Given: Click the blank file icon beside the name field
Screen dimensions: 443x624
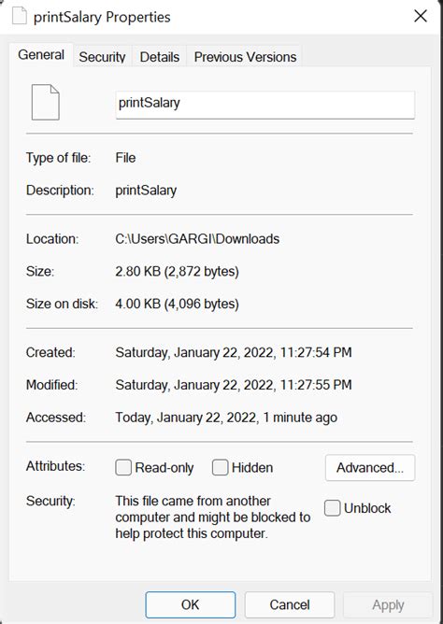Looking at the screenshot, I should [x=46, y=102].
